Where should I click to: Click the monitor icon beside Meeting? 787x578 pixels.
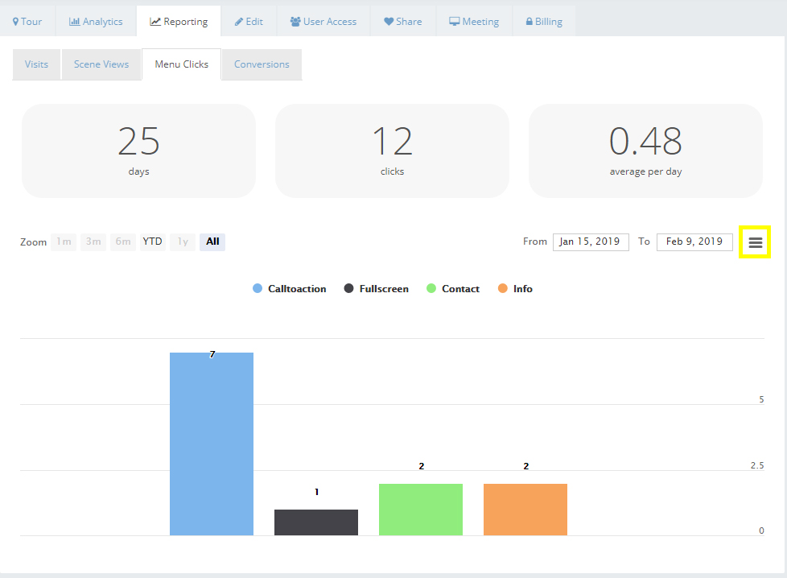pyautogui.click(x=454, y=22)
